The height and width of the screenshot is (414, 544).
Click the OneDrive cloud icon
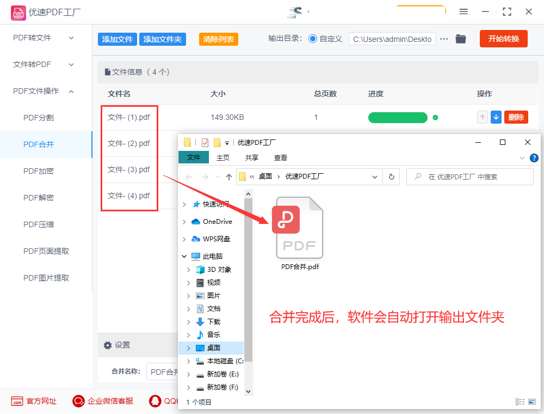196,222
